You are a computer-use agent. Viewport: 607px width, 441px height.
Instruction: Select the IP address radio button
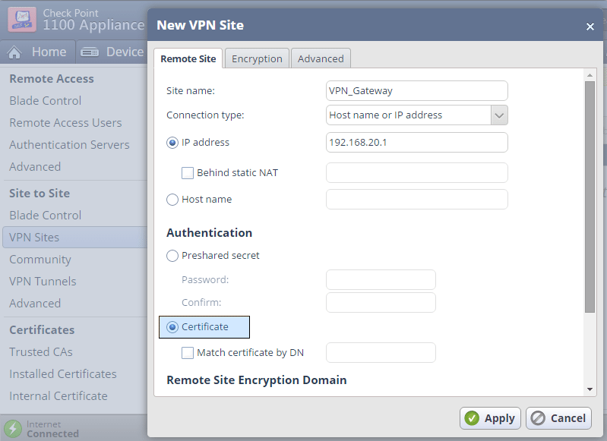coord(172,142)
